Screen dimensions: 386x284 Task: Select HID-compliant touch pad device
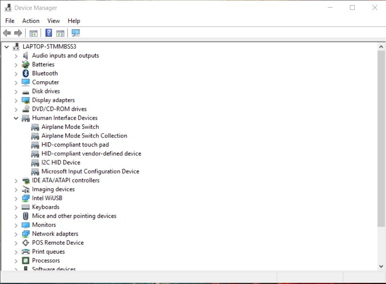(x=75, y=145)
